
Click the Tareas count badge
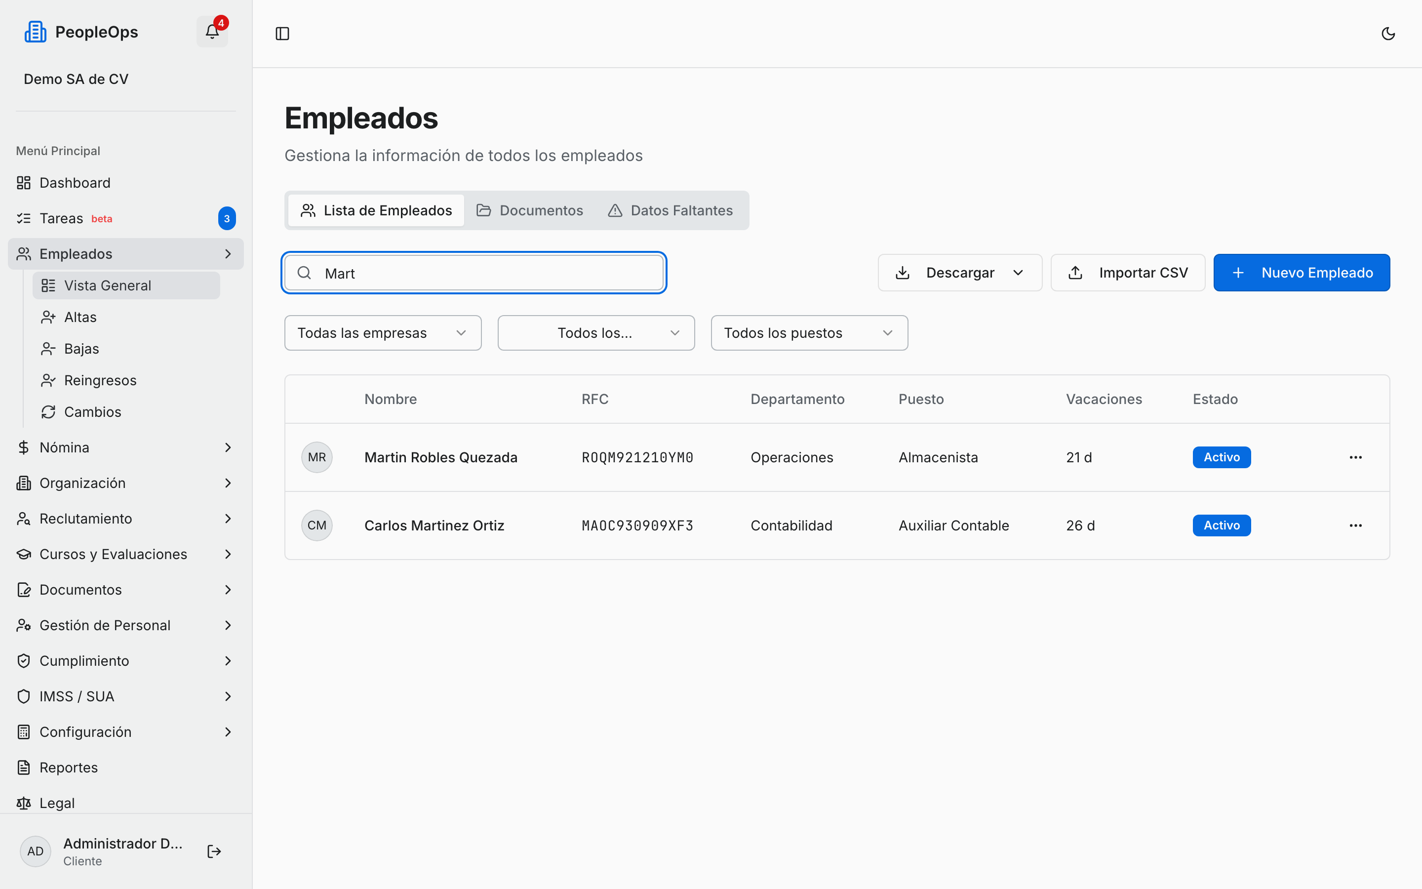click(227, 218)
